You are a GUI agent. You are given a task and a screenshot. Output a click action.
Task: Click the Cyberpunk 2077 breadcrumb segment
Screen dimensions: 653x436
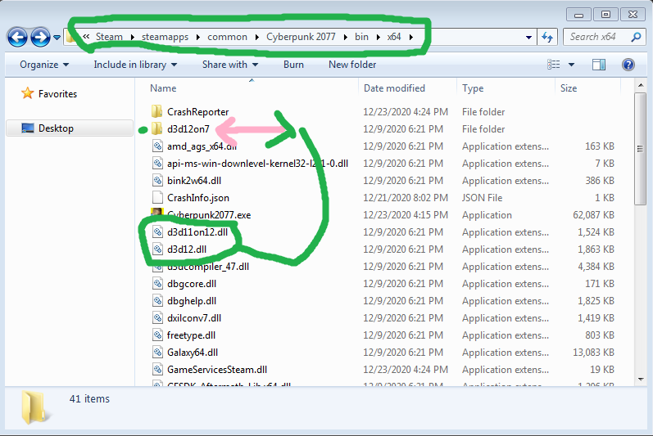tap(301, 37)
